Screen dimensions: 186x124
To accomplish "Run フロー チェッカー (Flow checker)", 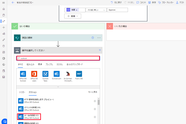I will pos(166,2).
